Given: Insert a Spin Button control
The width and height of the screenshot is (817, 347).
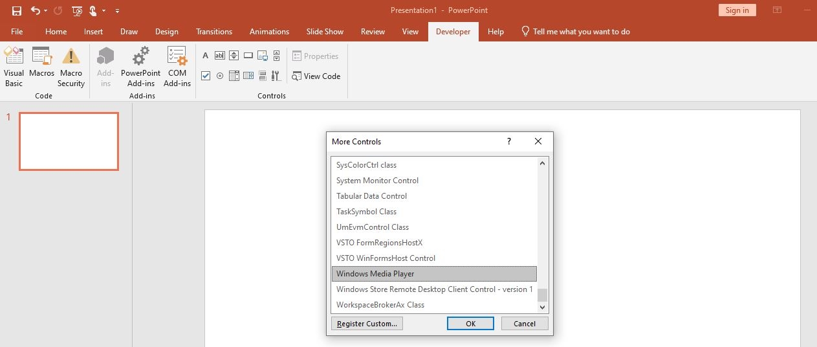Looking at the screenshot, I should [234, 56].
